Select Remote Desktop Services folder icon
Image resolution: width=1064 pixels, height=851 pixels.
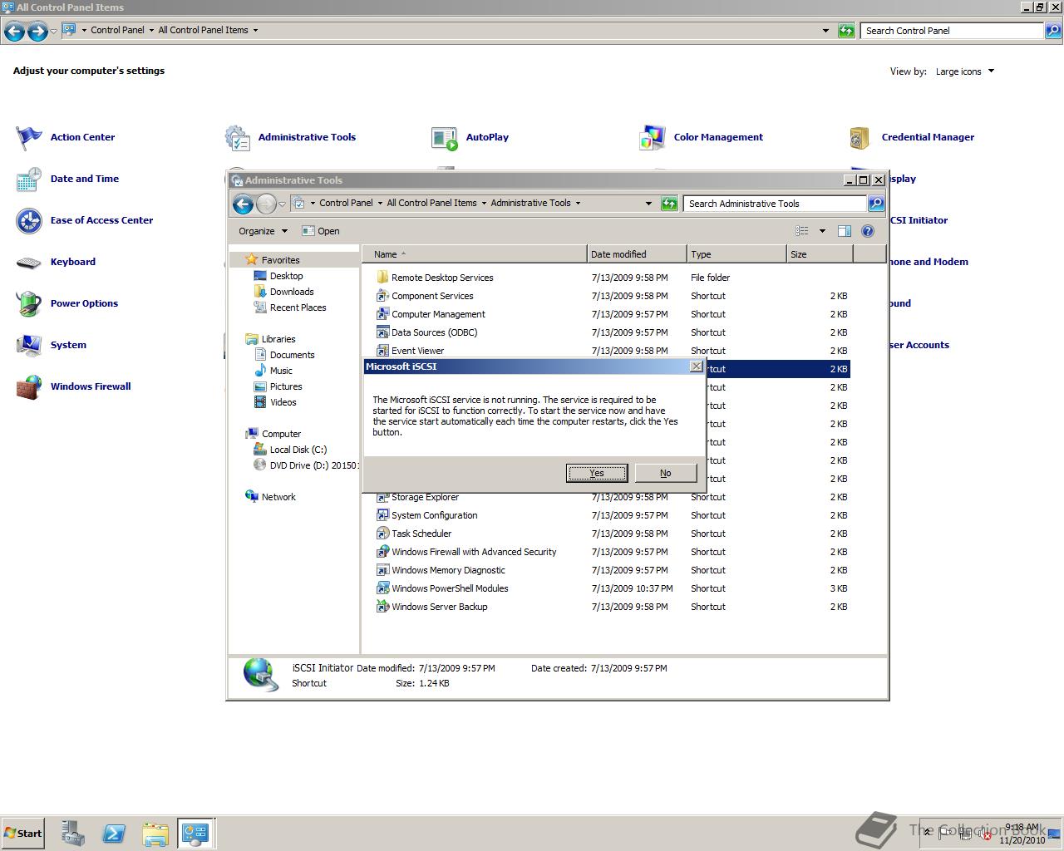(382, 278)
